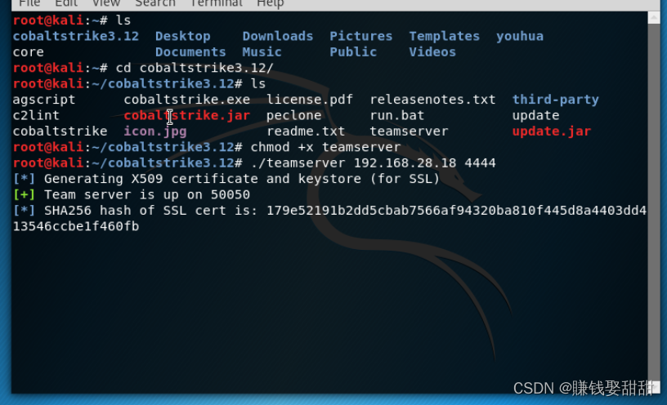
Task: Click the terminal vertical scrollbar track
Action: (x=654, y=202)
